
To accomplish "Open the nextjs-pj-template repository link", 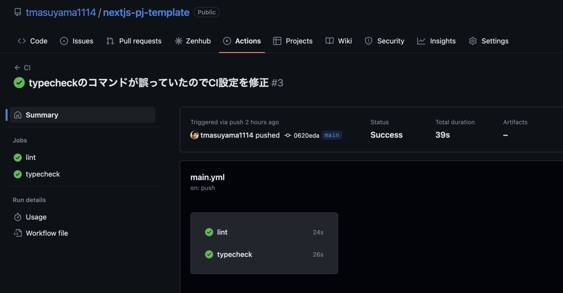I will (146, 12).
